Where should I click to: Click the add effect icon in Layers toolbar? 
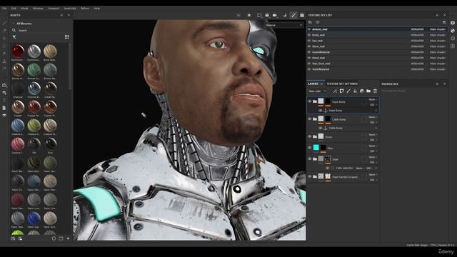(x=335, y=91)
